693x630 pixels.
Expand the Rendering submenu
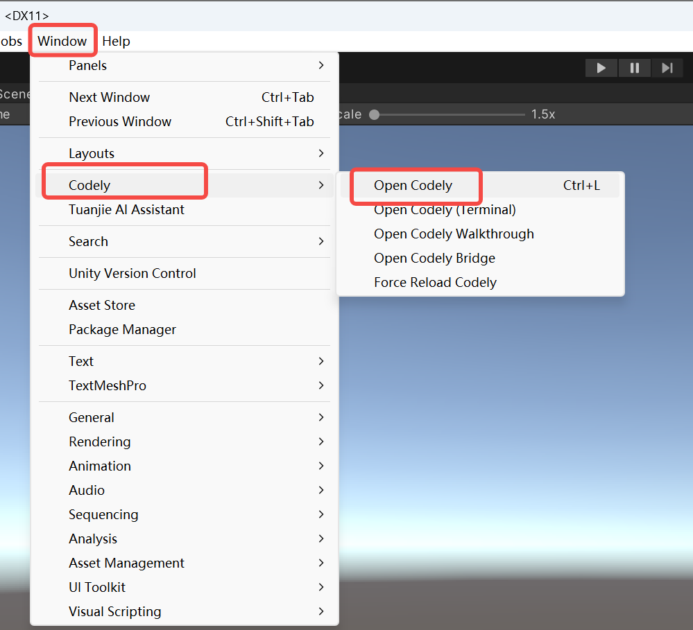[x=185, y=441]
